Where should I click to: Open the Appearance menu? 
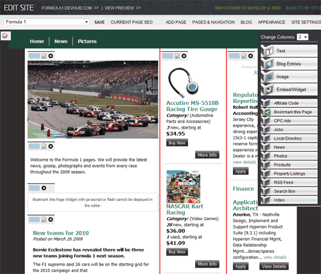[x=272, y=22]
